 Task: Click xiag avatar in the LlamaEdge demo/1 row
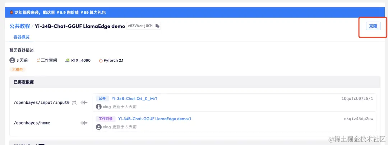[x=98, y=127]
